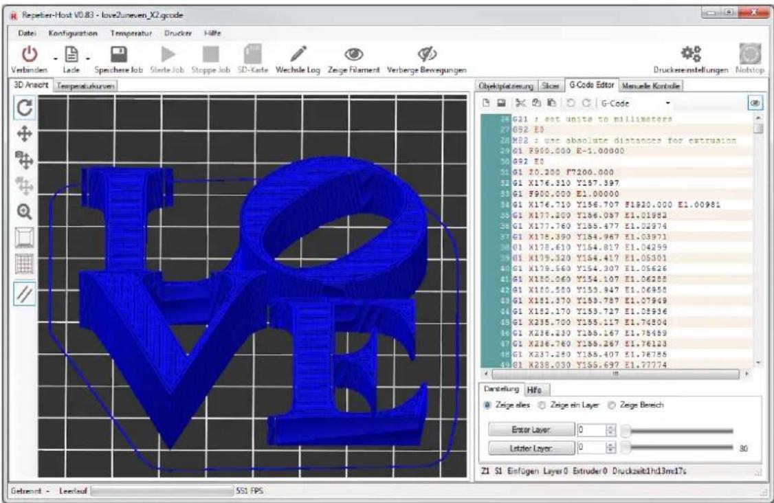This screenshot has width=774, height=503.
Task: Click the copy icon in editor toolbar
Action: [x=537, y=102]
